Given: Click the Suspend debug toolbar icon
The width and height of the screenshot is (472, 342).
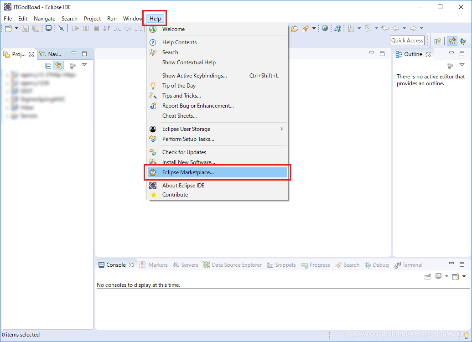Looking at the screenshot, I should click(x=86, y=28).
